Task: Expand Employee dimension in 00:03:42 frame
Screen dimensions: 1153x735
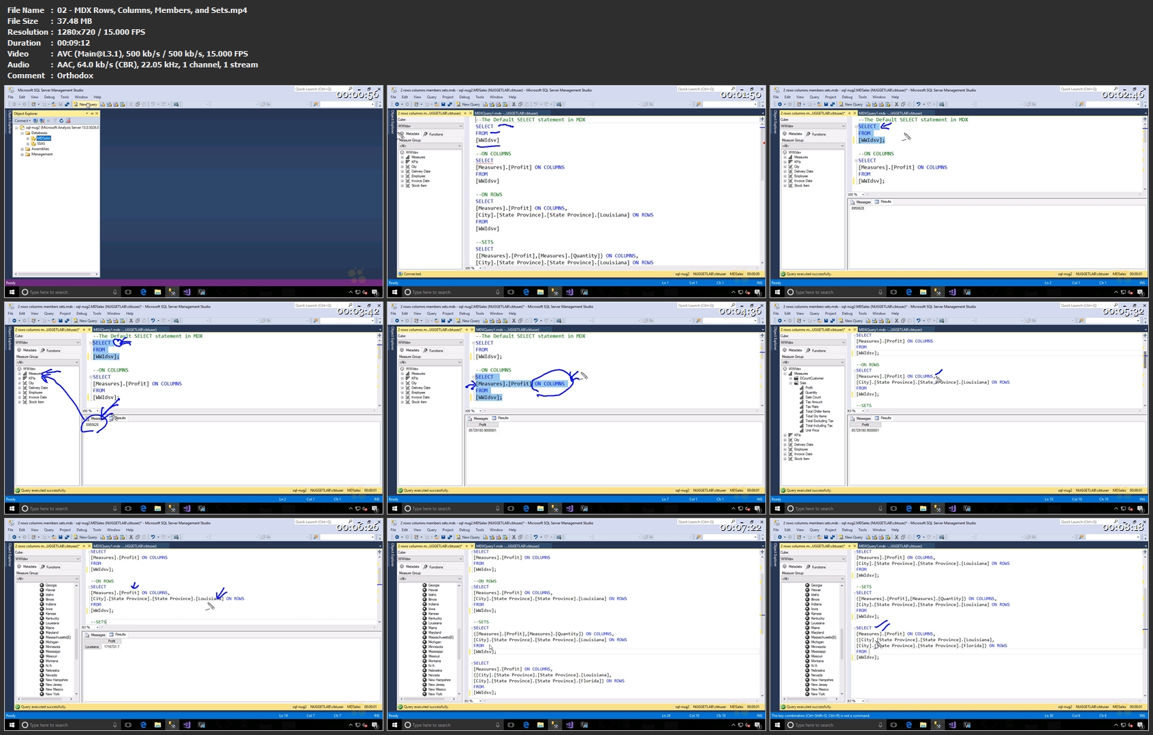Action: click(x=19, y=393)
